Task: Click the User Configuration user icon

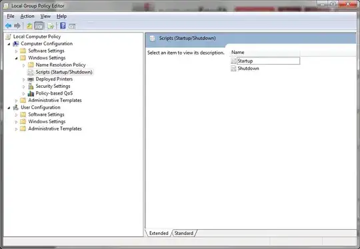Action: (x=16, y=107)
